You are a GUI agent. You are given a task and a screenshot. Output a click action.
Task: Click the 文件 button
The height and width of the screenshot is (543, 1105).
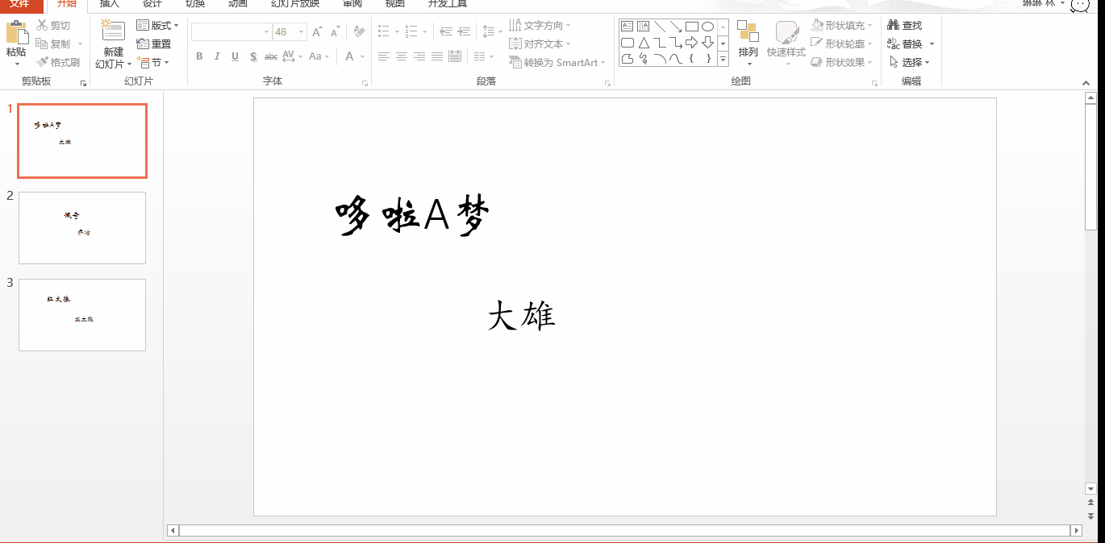[x=20, y=4]
